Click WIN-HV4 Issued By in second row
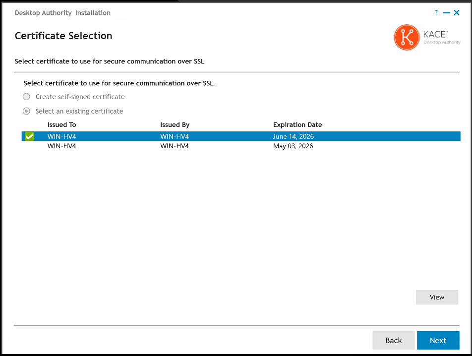This screenshot has width=472, height=356. pyautogui.click(x=175, y=146)
